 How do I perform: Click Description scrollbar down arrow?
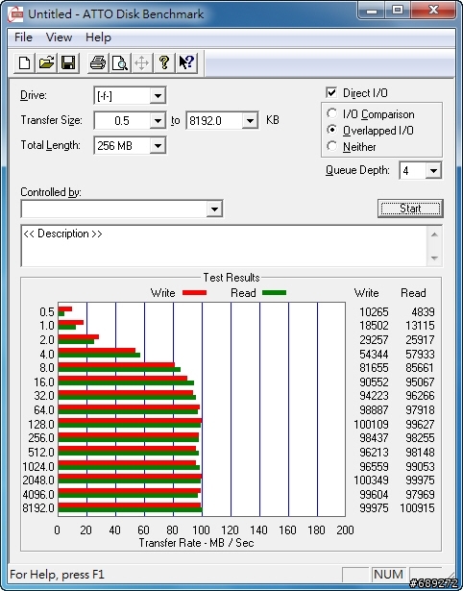point(434,259)
